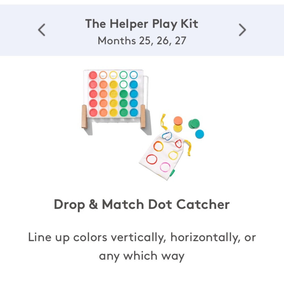
Task: Open The Helper Play Kit title
Action: tap(142, 24)
